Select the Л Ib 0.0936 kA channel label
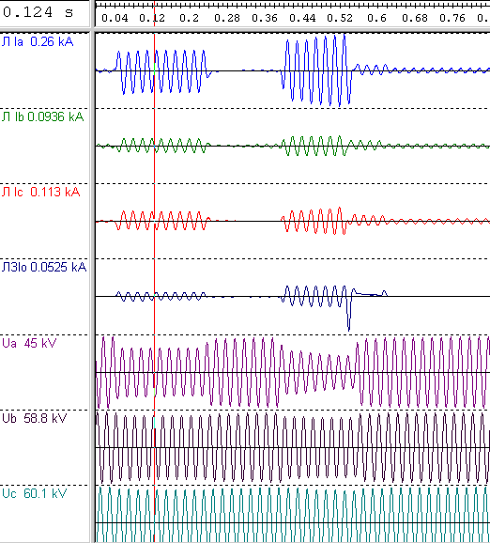The image size is (490, 543). point(42,117)
